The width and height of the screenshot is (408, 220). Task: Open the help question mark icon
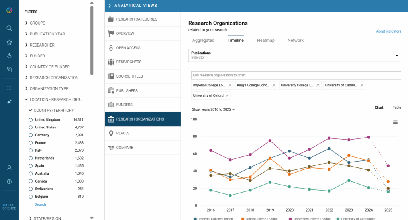9,182
